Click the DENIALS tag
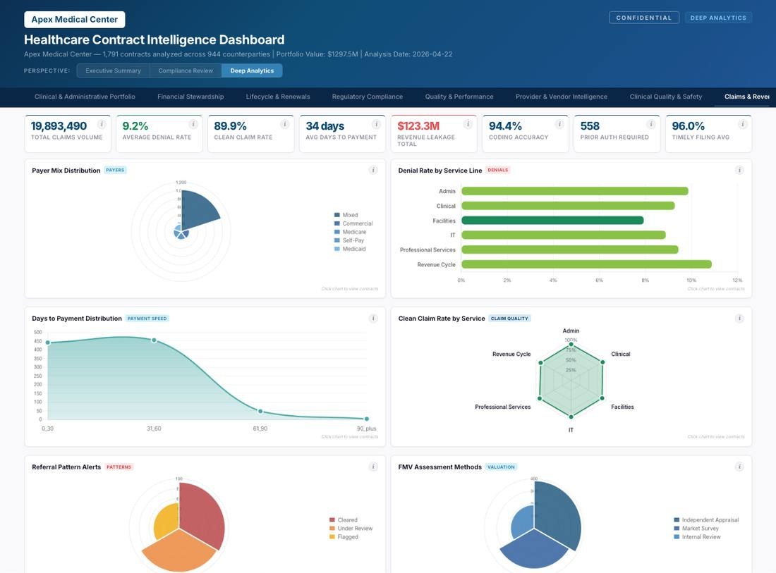The image size is (776, 573). coord(498,170)
